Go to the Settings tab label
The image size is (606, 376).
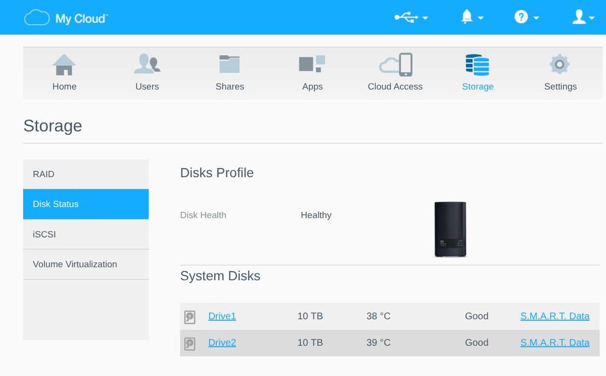pyautogui.click(x=561, y=87)
